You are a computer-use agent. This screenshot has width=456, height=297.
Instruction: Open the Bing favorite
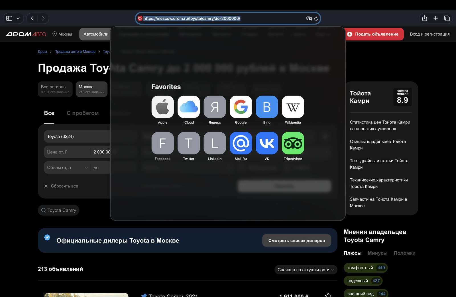(267, 107)
